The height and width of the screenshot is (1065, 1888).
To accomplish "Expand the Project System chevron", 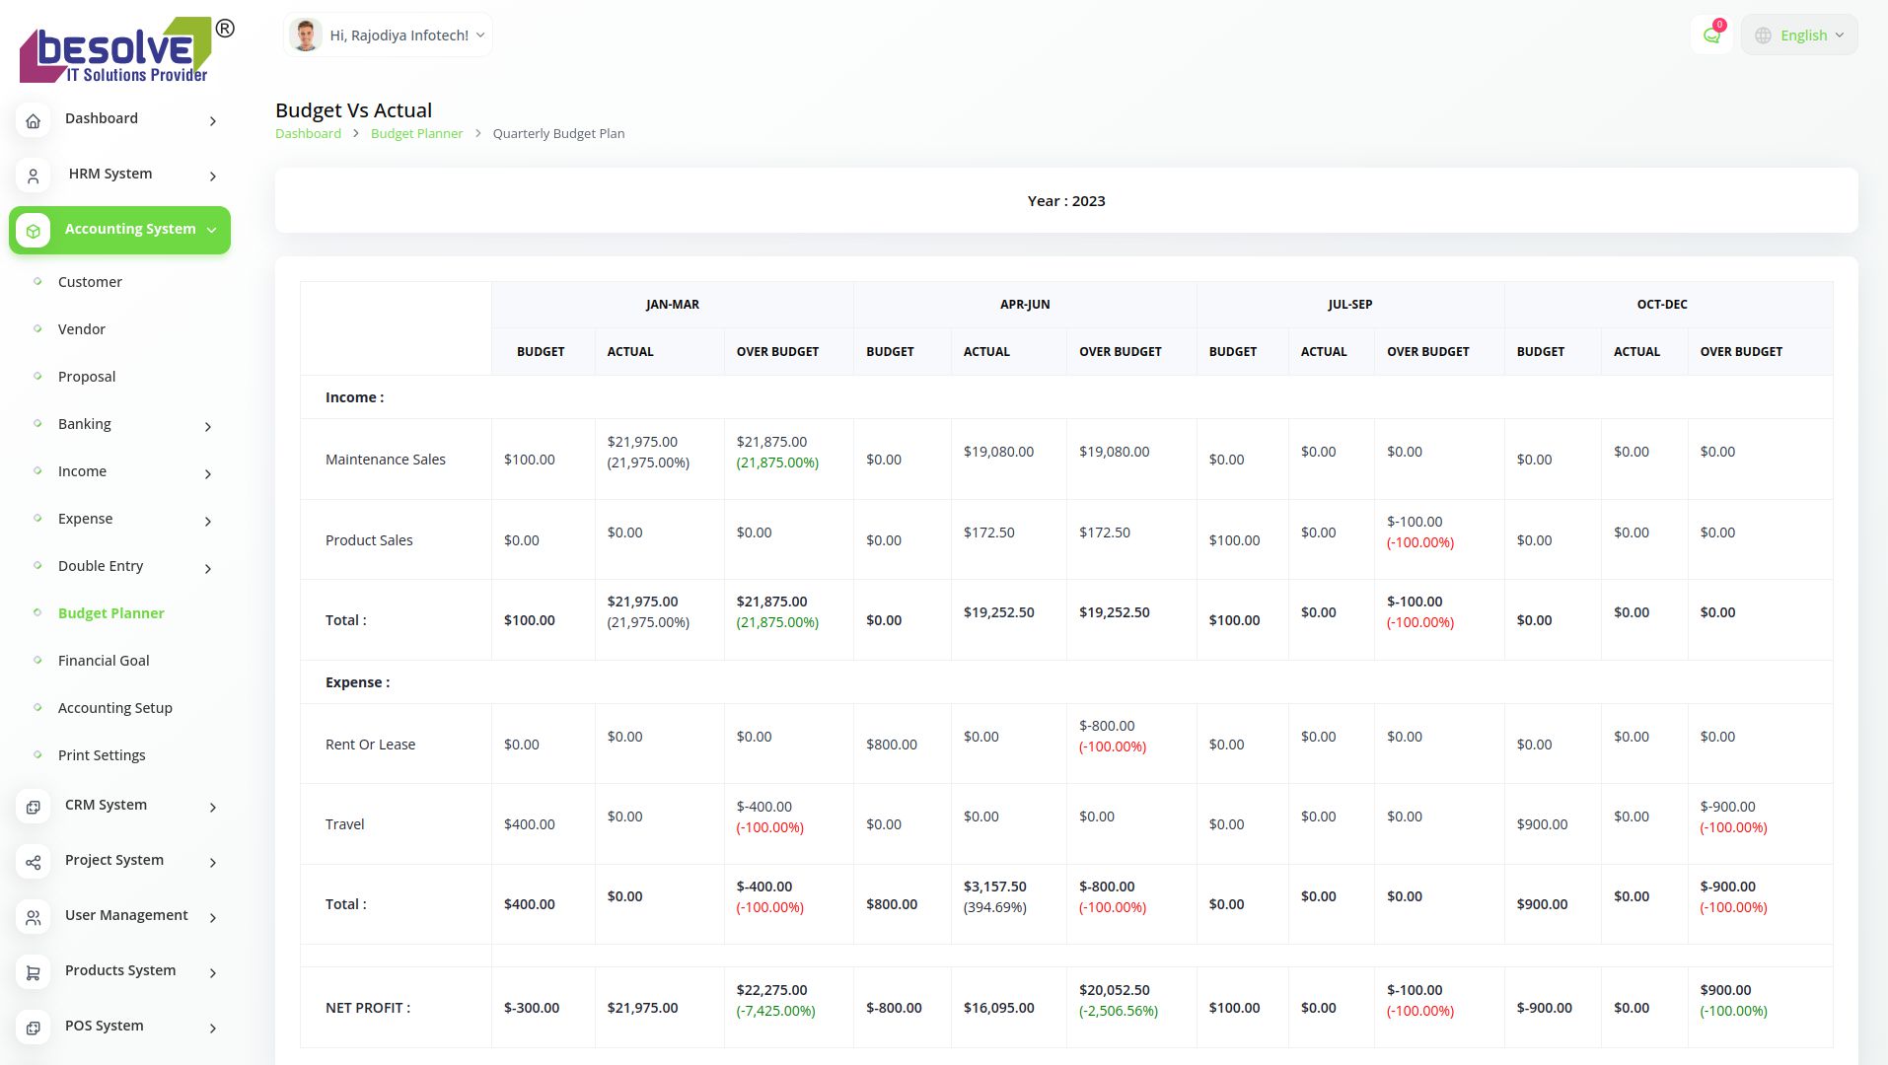I will pos(213,862).
